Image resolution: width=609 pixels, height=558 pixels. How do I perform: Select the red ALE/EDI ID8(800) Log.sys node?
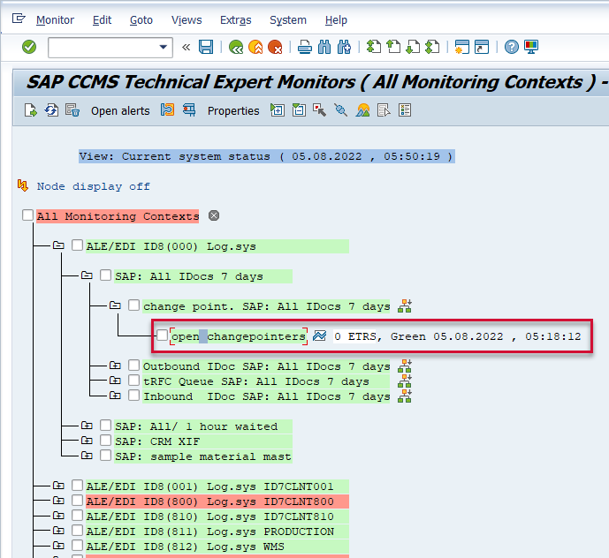tap(209, 501)
